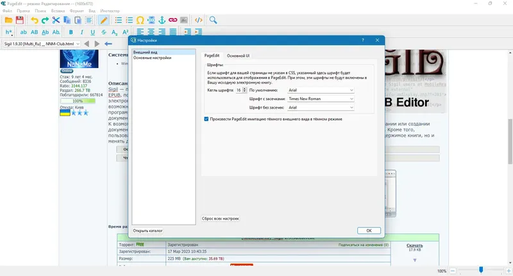Toggle the pencil edit mode icon
Screen dimensions: 513x276
[104, 21]
